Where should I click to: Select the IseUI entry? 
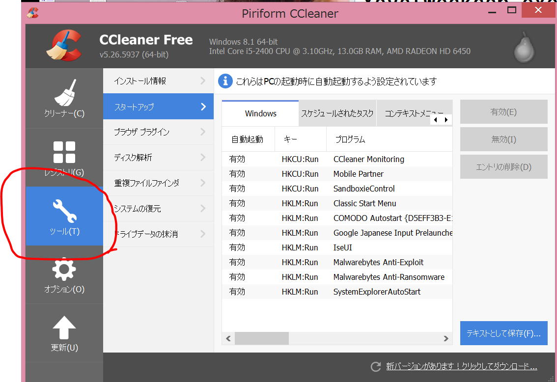pyautogui.click(x=337, y=247)
